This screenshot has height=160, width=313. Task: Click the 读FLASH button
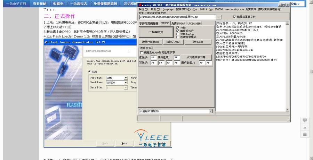(x=198, y=42)
